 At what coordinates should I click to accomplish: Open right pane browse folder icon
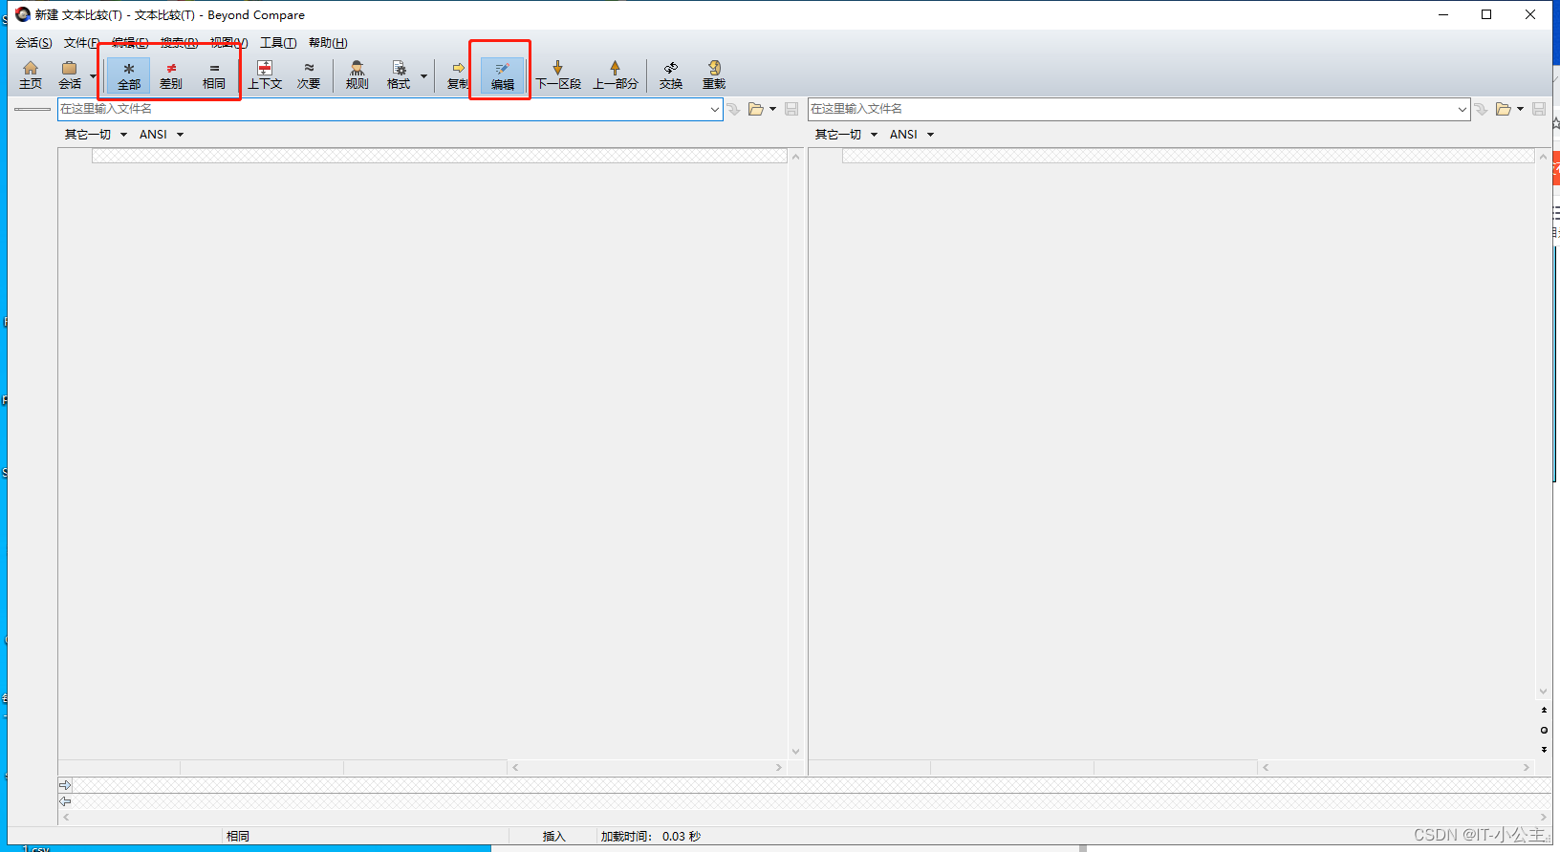(x=1504, y=109)
